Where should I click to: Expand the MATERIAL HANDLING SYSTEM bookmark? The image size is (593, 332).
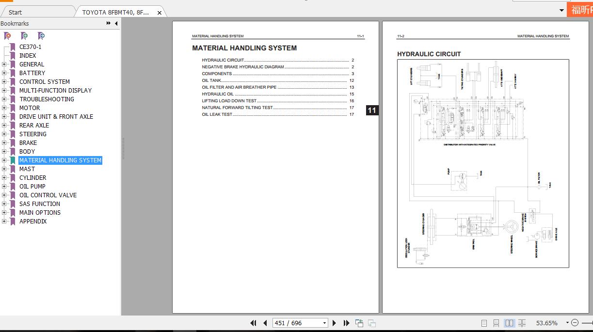[x=3, y=160]
